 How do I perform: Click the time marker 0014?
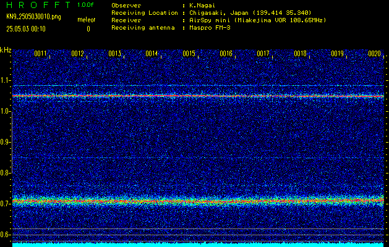tap(152, 54)
